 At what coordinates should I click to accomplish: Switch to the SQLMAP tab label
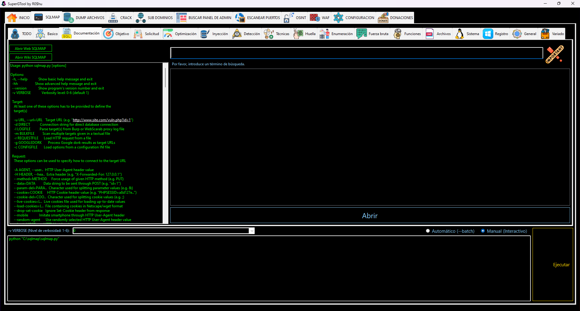tap(53, 17)
